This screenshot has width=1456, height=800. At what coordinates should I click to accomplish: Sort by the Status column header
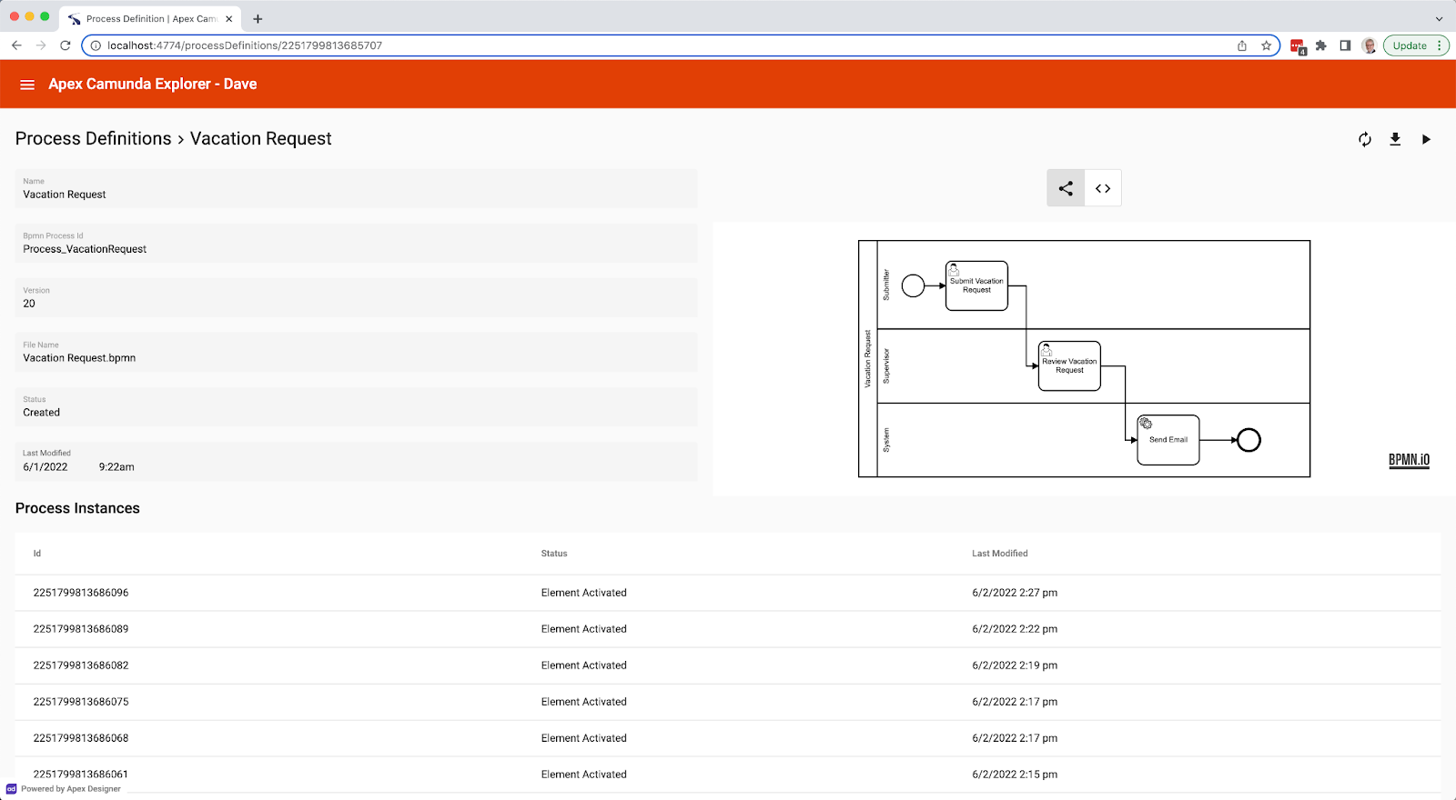tap(554, 554)
